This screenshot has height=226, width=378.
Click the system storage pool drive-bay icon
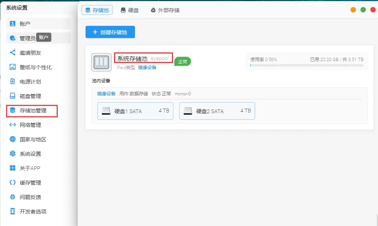pyautogui.click(x=101, y=62)
